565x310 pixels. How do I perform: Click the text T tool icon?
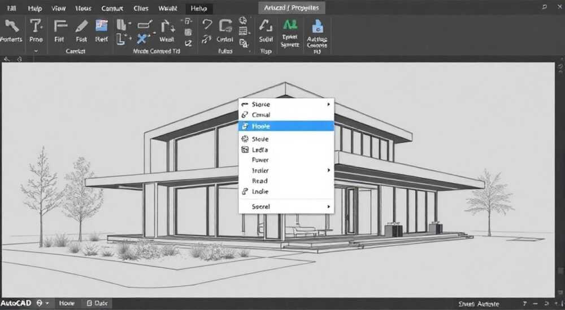coord(36,26)
